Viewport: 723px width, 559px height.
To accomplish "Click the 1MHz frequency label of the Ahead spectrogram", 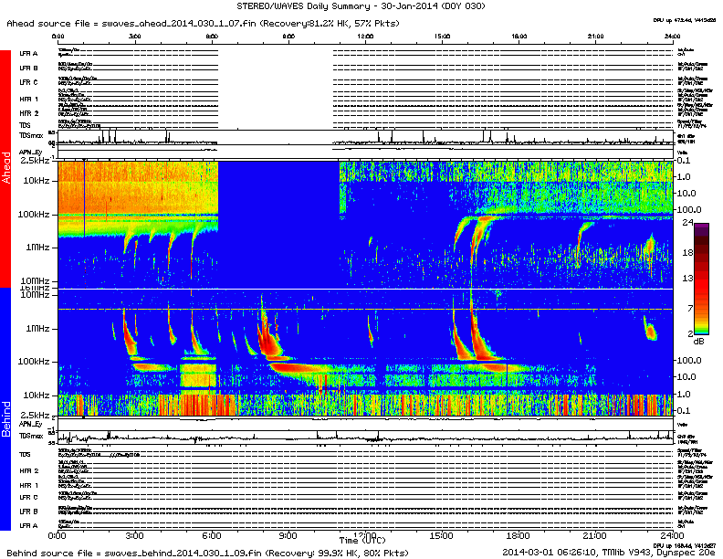I will coord(37,248).
